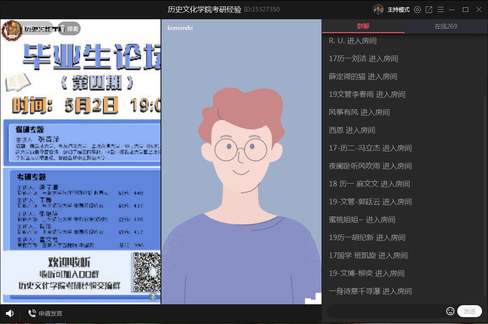The height and width of the screenshot is (324, 488).
Task: Toggle the speaker mute icon bottom left
Action: point(10,313)
